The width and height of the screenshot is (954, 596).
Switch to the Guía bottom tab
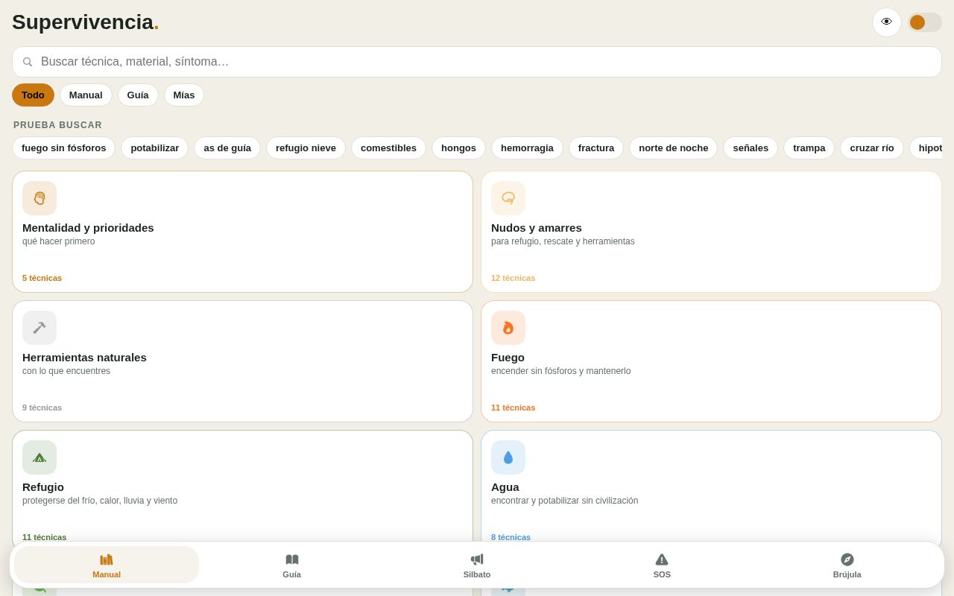tap(292, 565)
